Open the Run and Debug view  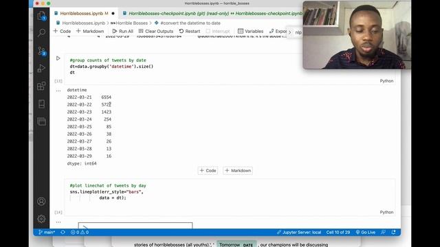[41, 69]
